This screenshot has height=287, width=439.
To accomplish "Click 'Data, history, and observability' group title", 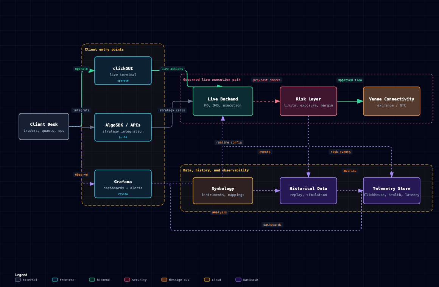I will point(216,170).
